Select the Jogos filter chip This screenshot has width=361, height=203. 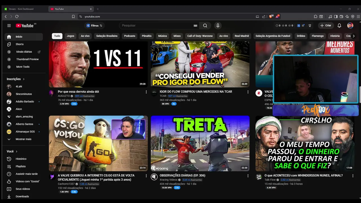pyautogui.click(x=71, y=36)
